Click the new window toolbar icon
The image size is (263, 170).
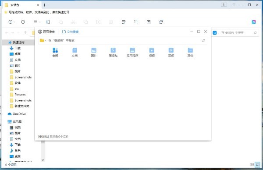pos(124,22)
